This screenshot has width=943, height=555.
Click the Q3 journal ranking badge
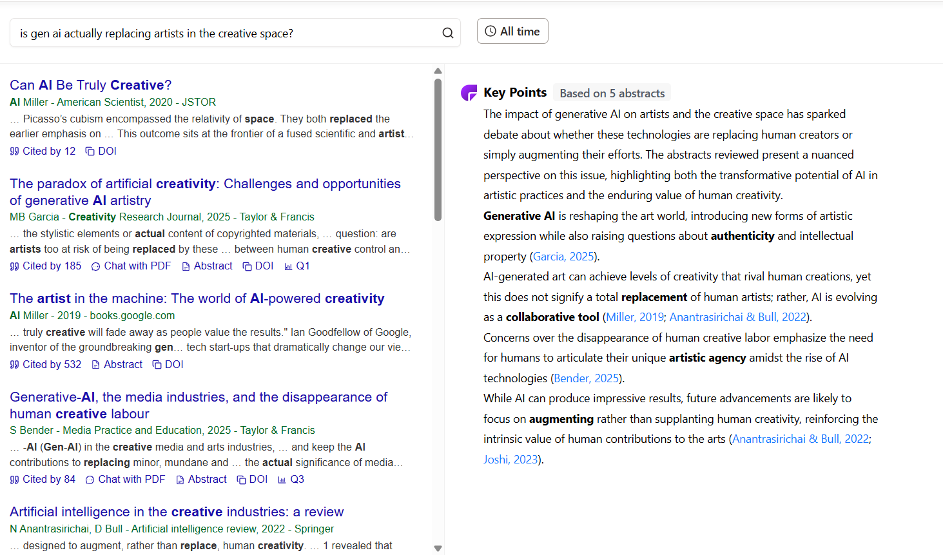point(291,479)
